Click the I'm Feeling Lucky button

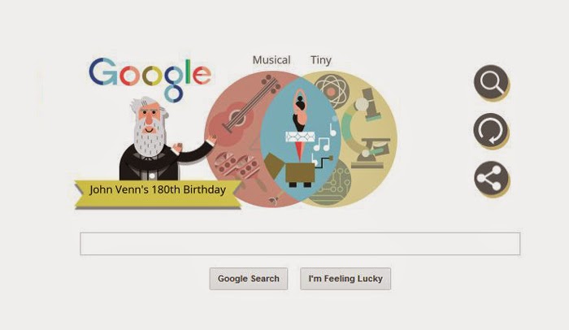pos(345,279)
